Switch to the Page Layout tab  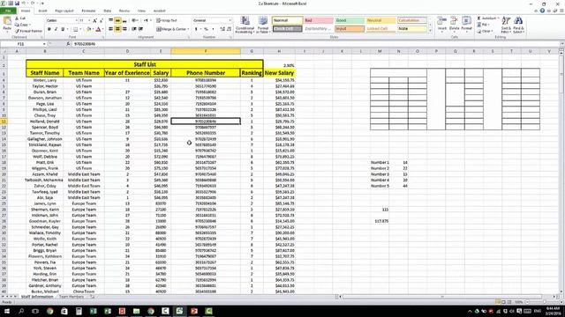(x=64, y=11)
